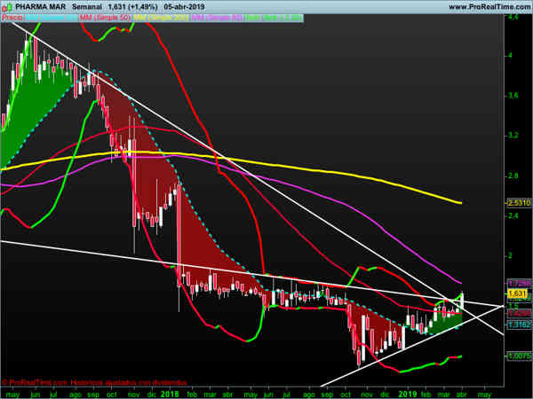Click the 2,8 value on price axis
Viewport: 533px width, 399px height.
pyautogui.click(x=513, y=176)
